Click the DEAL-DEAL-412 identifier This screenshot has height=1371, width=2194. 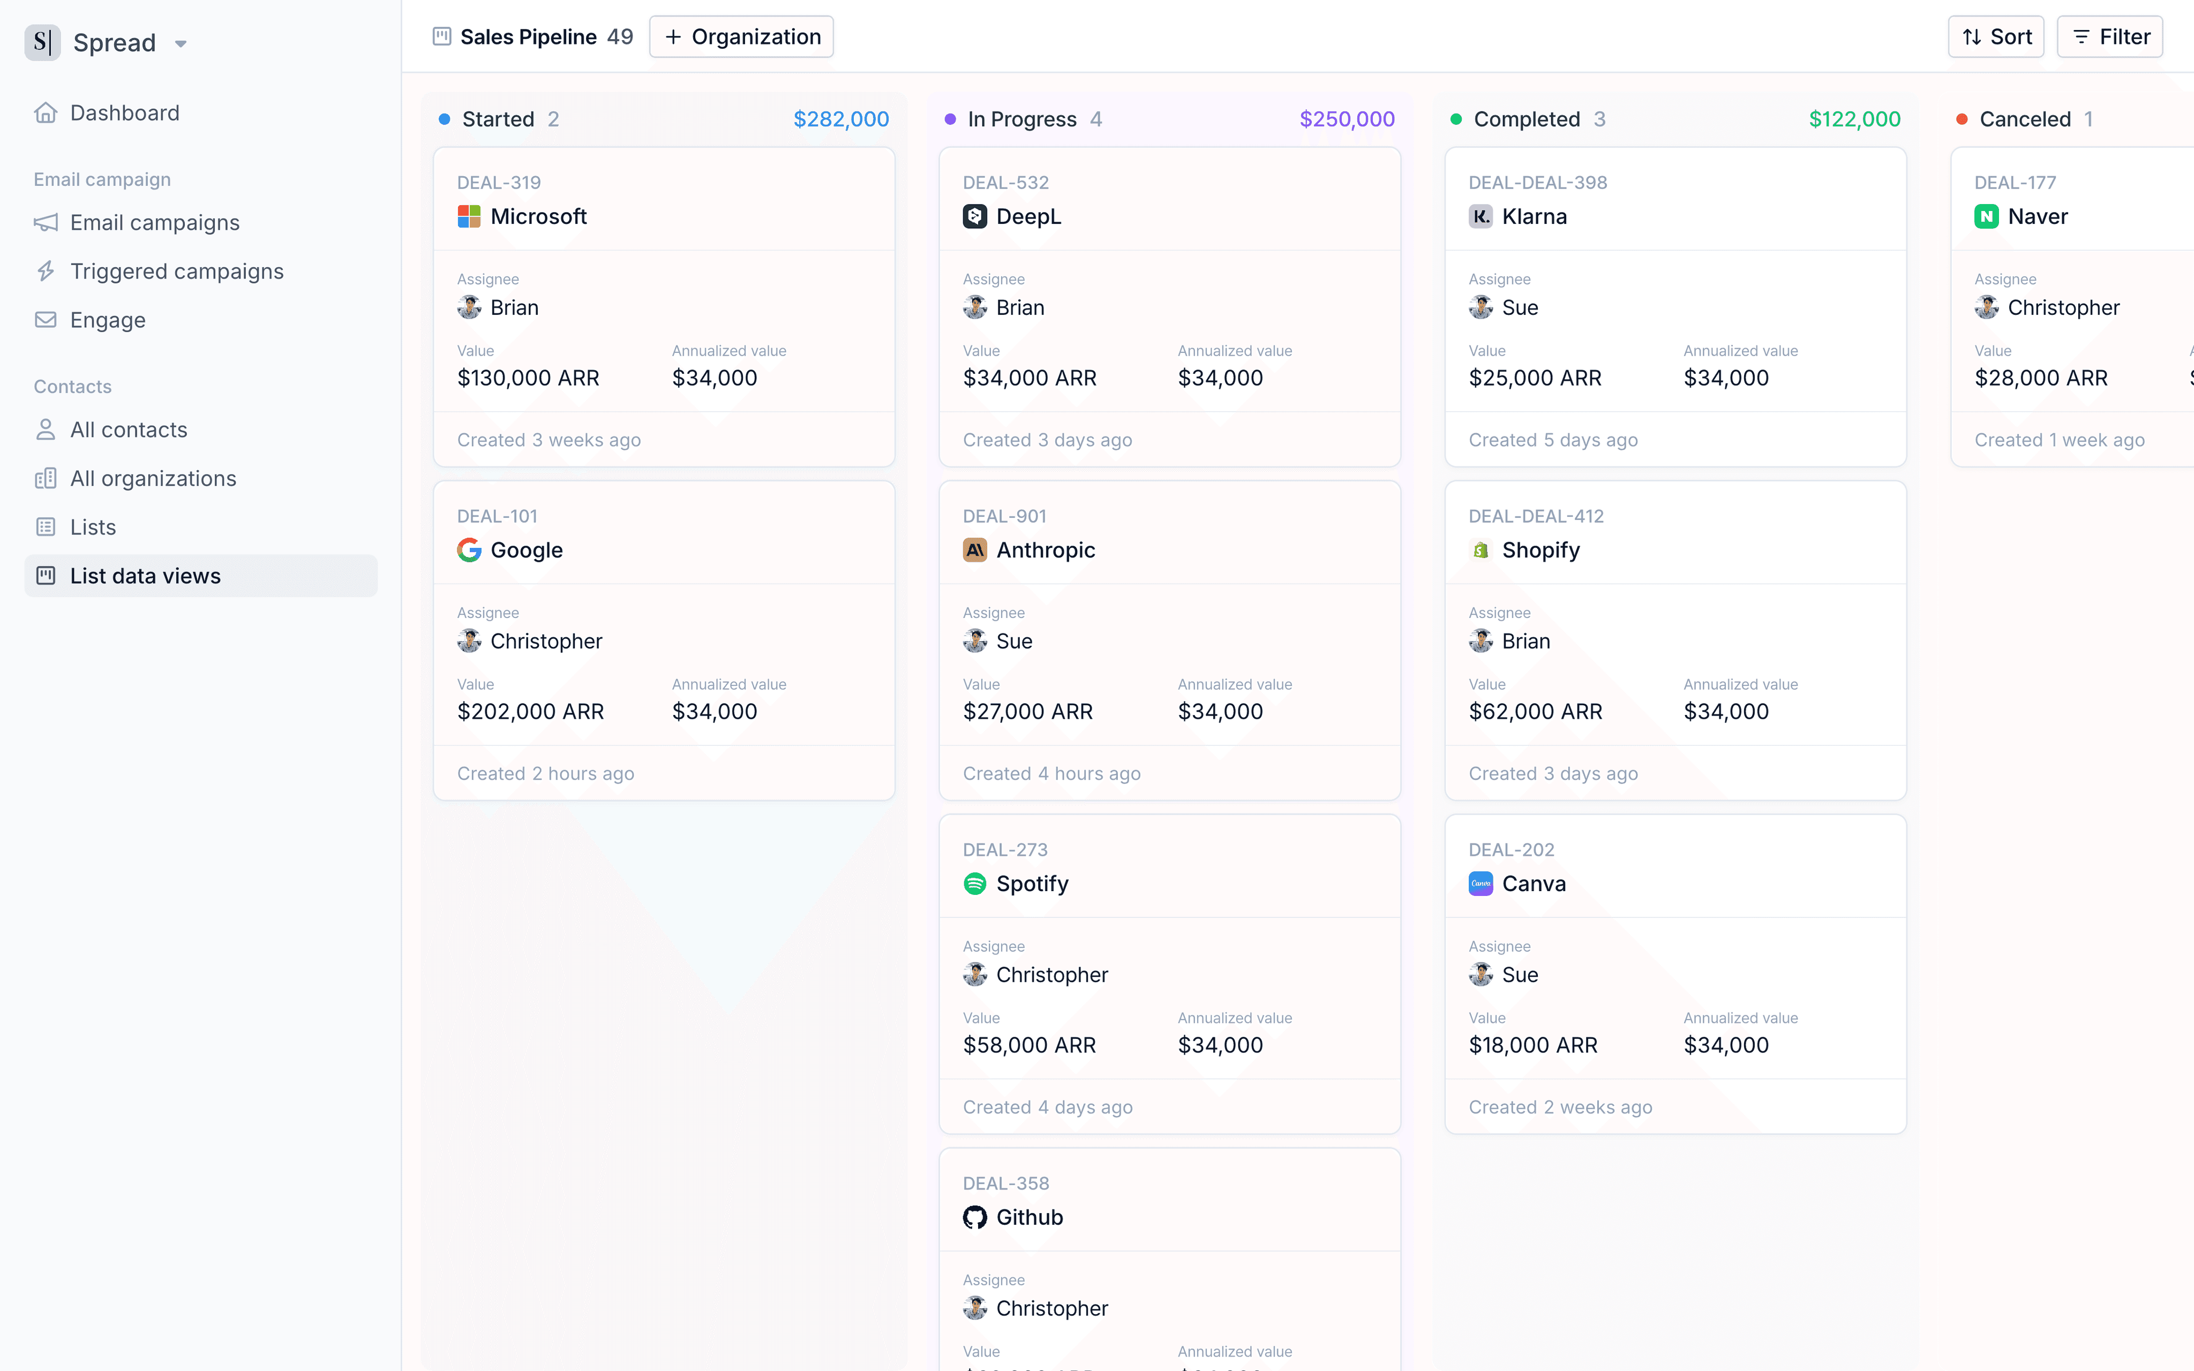pos(1536,516)
